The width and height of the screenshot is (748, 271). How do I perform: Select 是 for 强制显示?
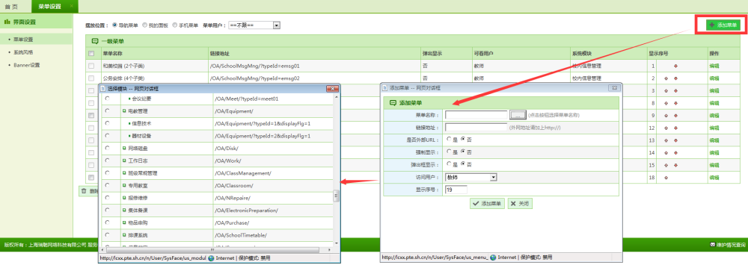tap(449, 152)
